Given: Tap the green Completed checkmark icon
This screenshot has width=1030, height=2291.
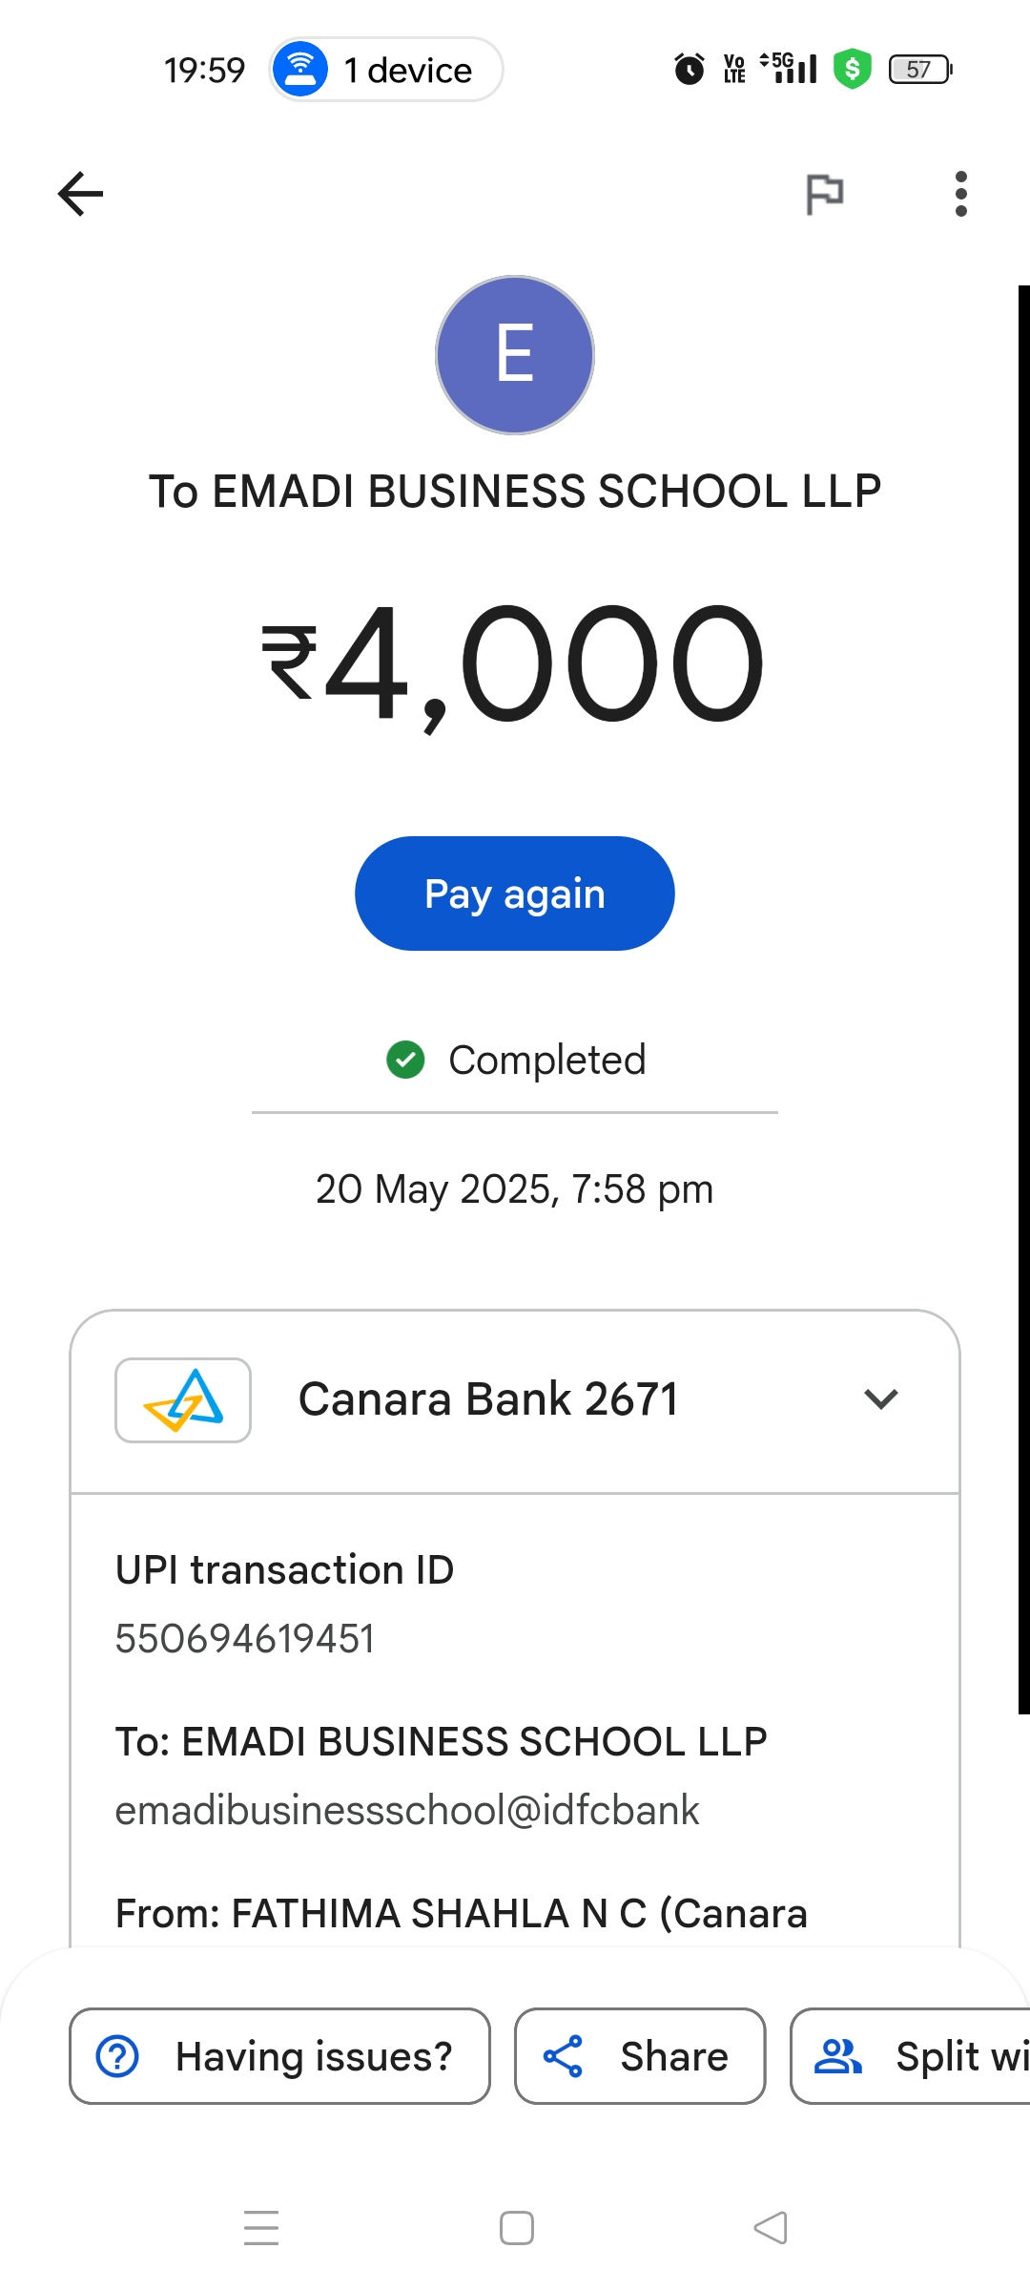Looking at the screenshot, I should [405, 1059].
